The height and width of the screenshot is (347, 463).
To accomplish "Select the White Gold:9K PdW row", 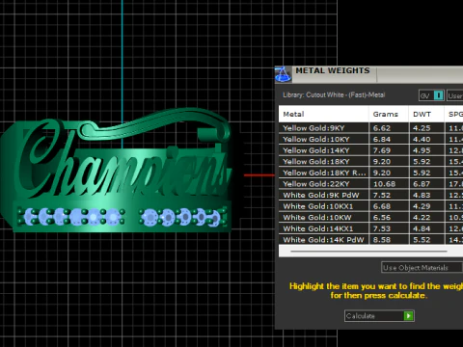I will pos(370,195).
